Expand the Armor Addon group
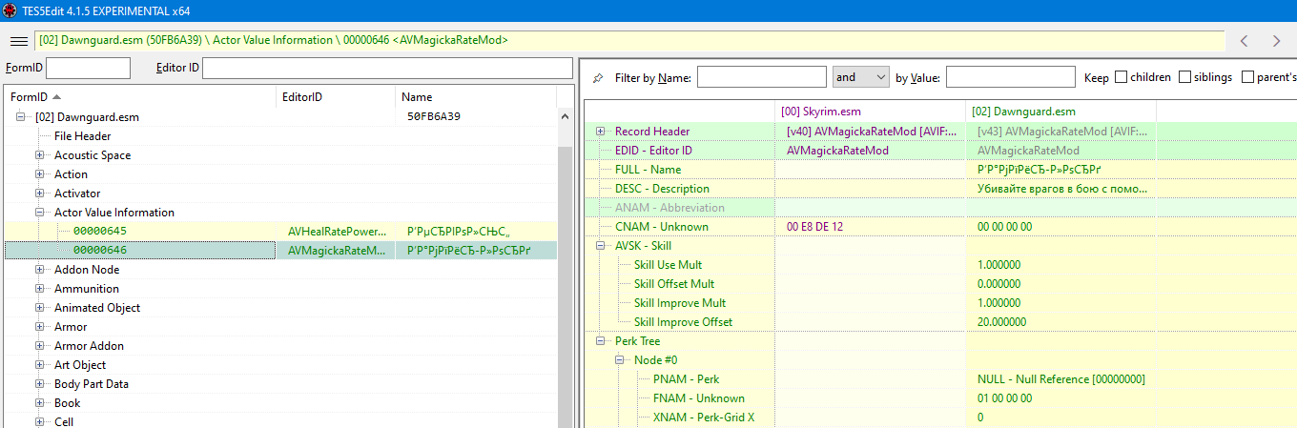The height and width of the screenshot is (428, 1297). coord(40,346)
